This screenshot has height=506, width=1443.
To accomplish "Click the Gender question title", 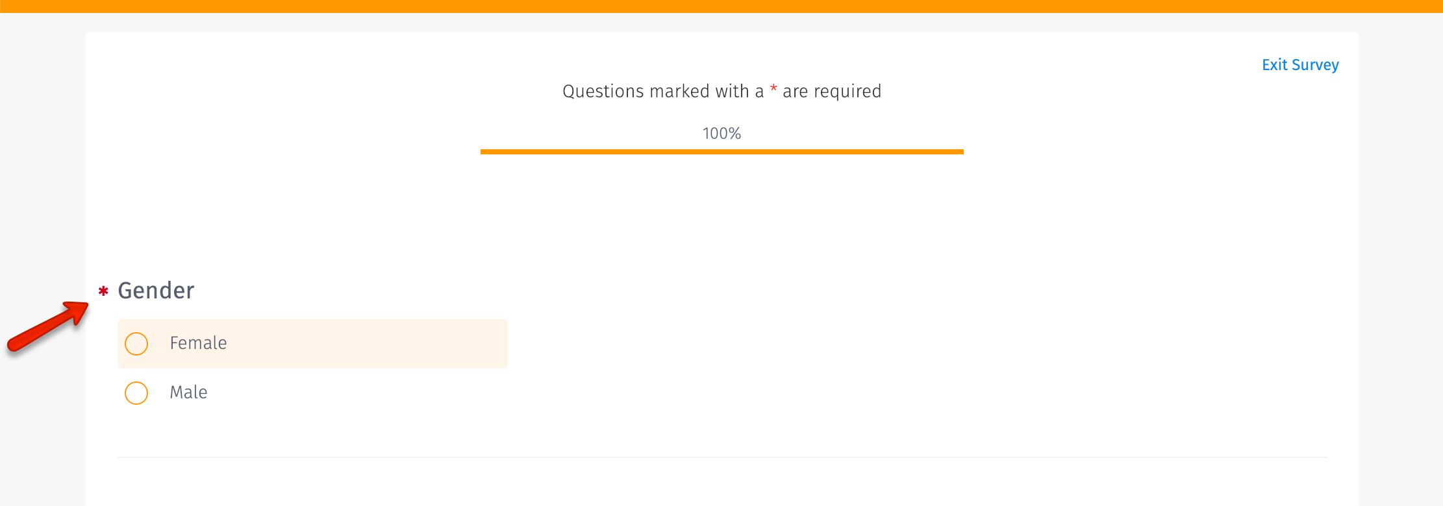I will click(155, 291).
